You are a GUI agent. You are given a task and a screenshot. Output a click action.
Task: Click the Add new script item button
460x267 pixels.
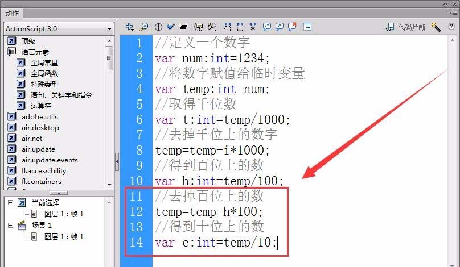coord(129,27)
